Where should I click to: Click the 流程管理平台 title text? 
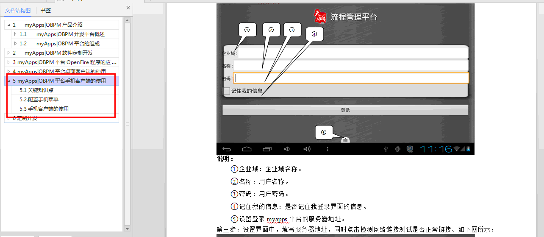(353, 17)
